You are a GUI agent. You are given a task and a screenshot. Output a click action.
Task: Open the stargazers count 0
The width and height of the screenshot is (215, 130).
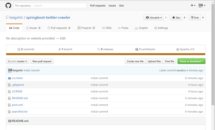pos(185,17)
